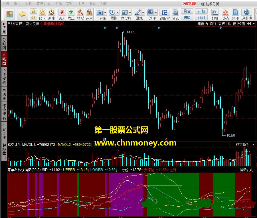Open the 智能 menu
257x218 pixels.
70,3
